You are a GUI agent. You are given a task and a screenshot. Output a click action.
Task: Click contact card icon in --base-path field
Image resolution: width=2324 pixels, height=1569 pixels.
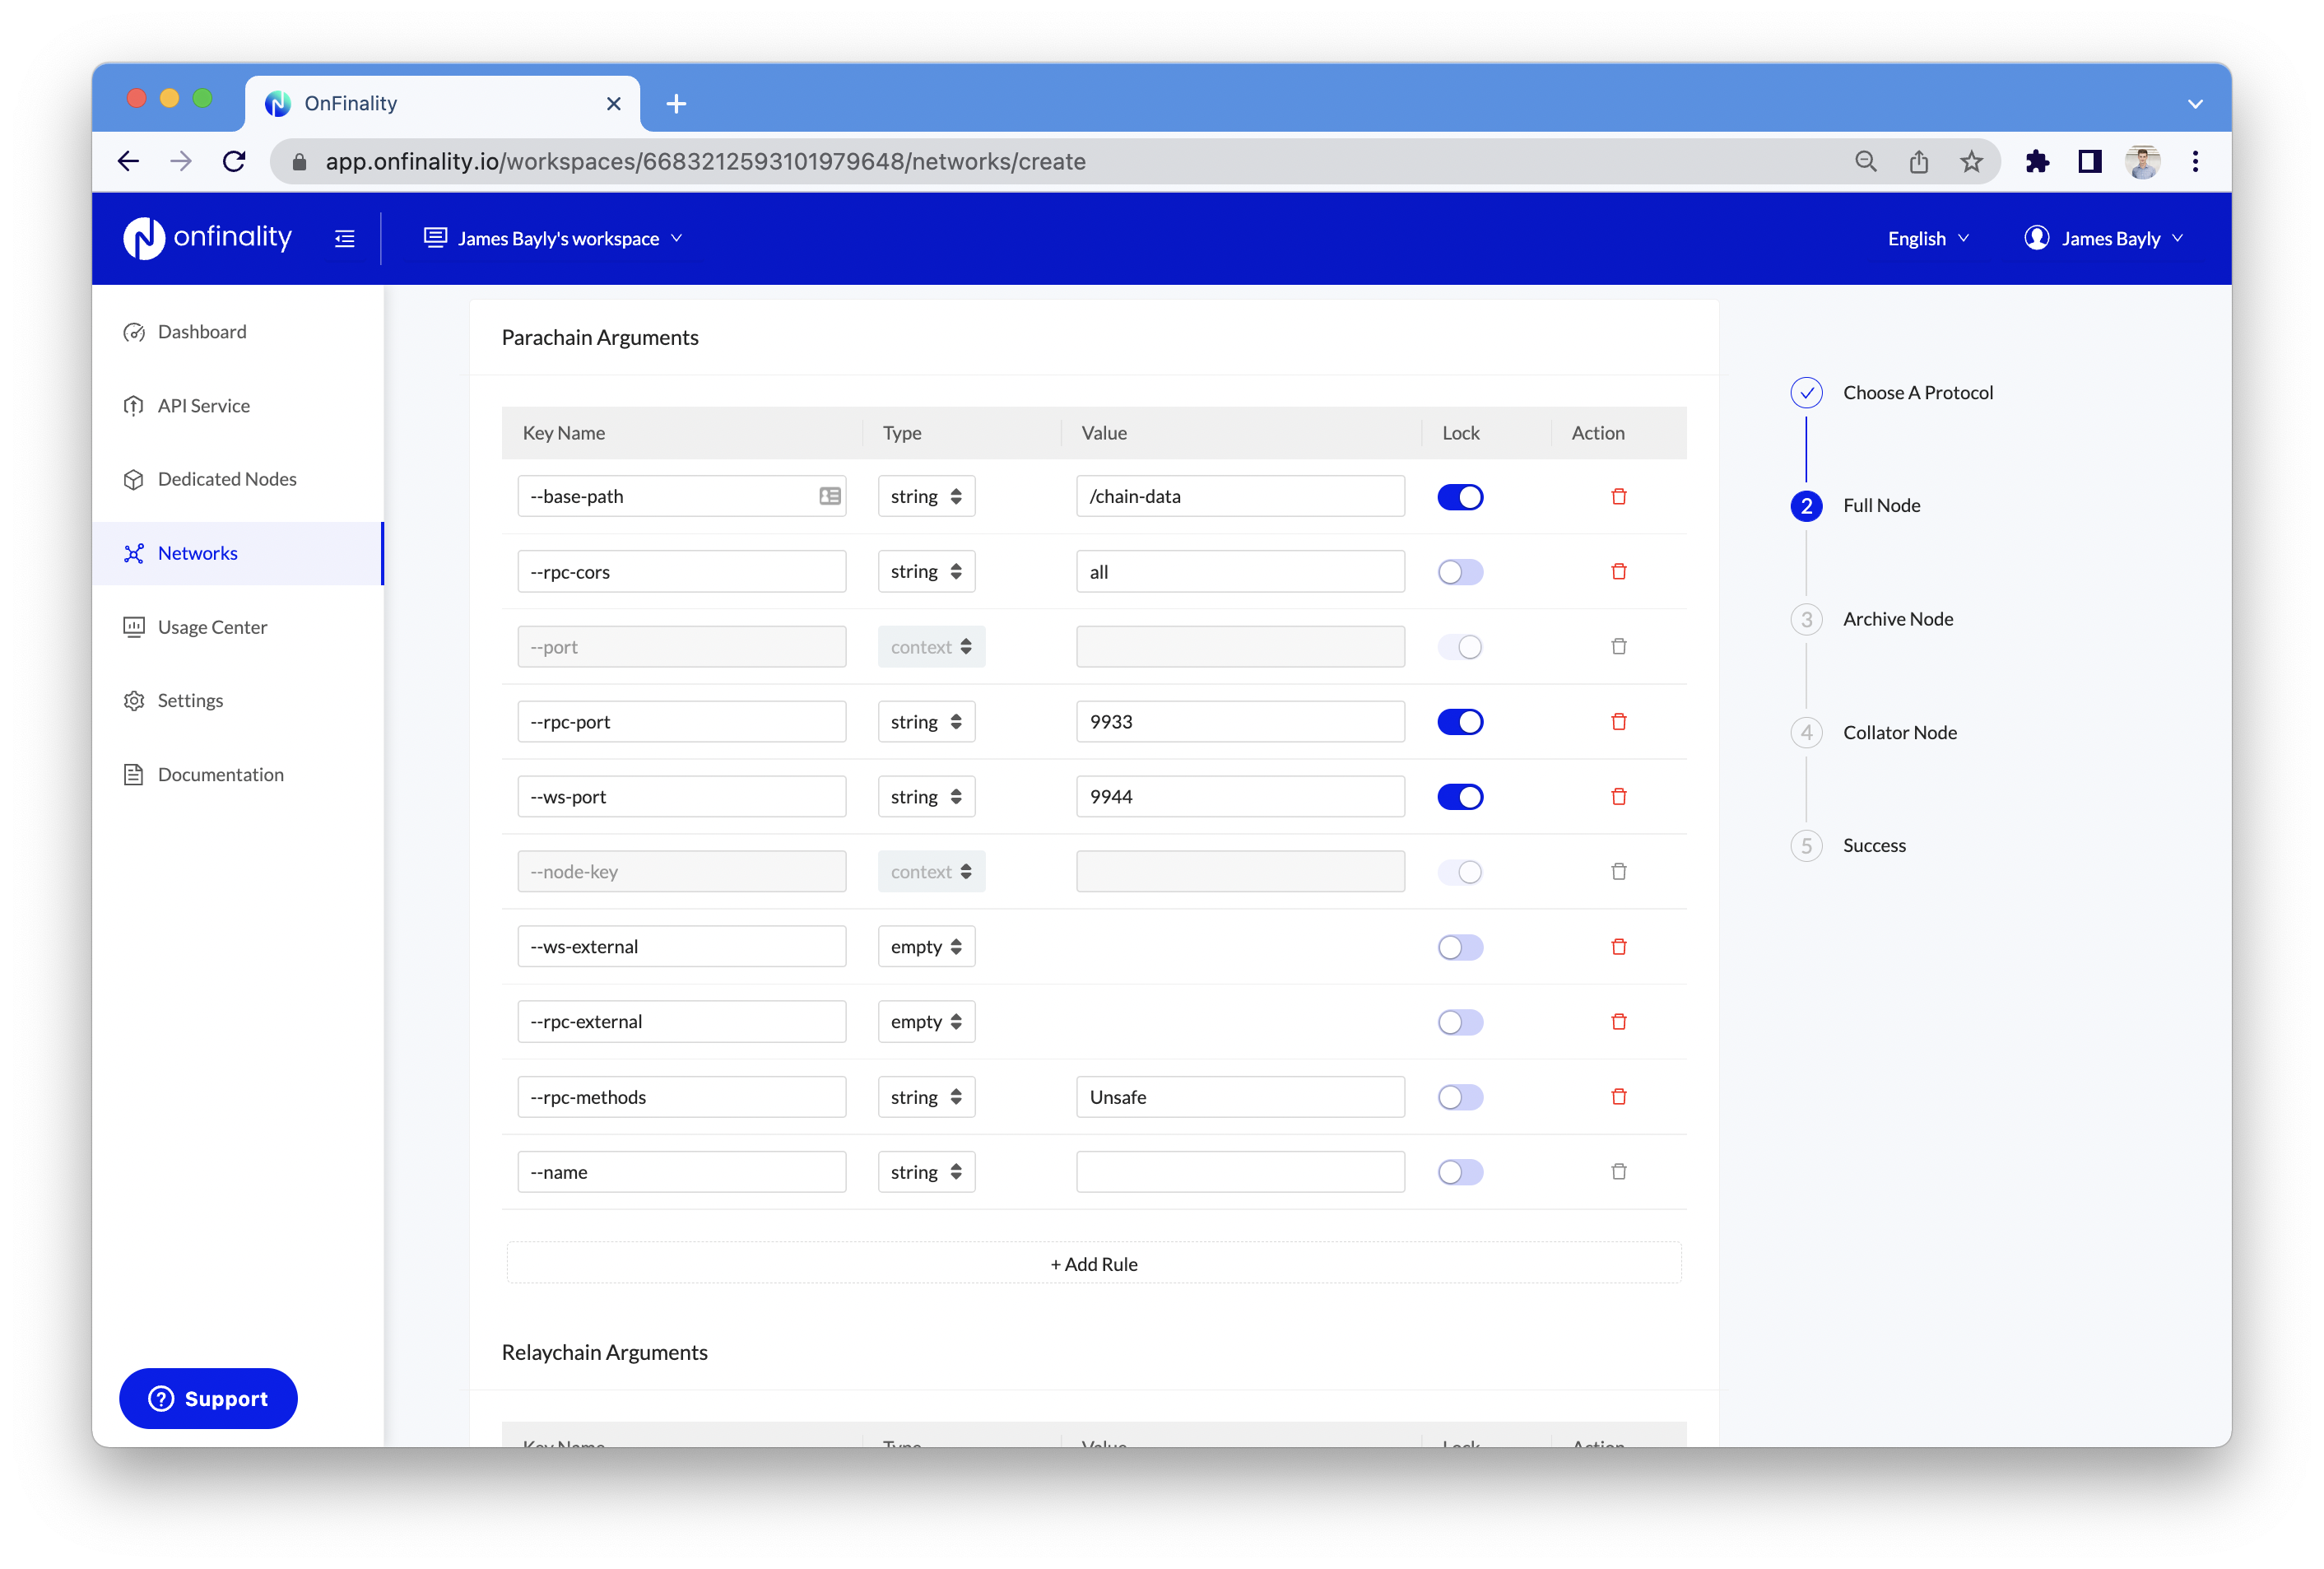(x=829, y=496)
